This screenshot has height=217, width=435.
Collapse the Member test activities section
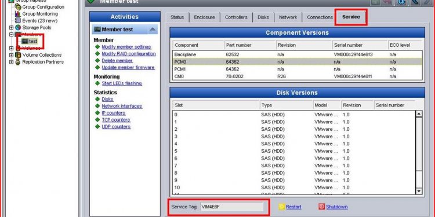153,30
